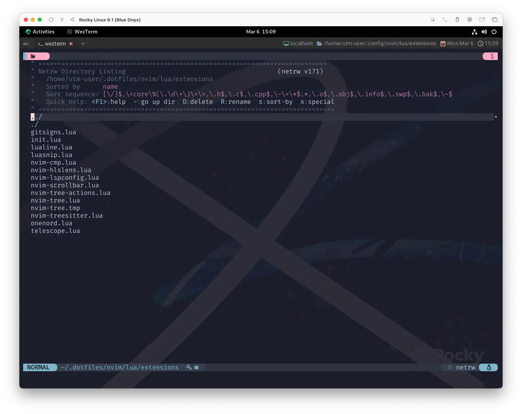This screenshot has height=414, width=522.
Task: Open nvim-treesitter.lua in the netrw listing
Action: pos(67,216)
